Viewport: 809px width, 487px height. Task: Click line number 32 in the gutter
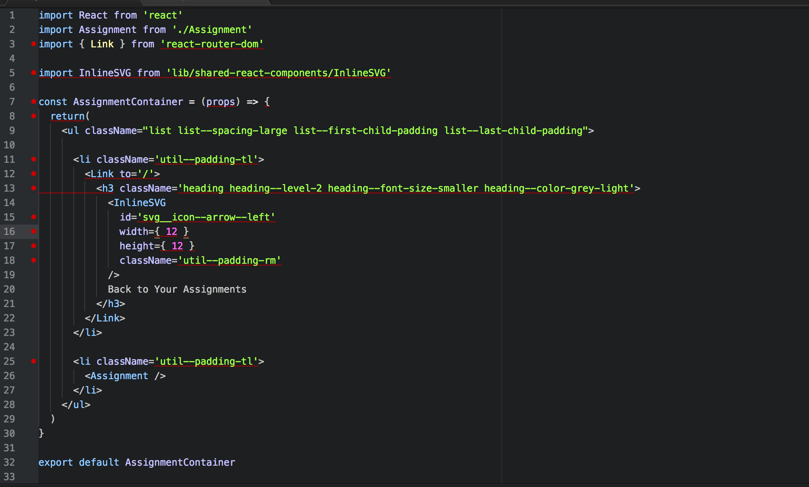(9, 462)
